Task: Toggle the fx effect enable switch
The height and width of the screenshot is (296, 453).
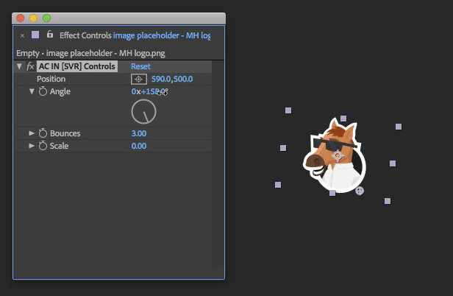Action: pyautogui.click(x=30, y=66)
